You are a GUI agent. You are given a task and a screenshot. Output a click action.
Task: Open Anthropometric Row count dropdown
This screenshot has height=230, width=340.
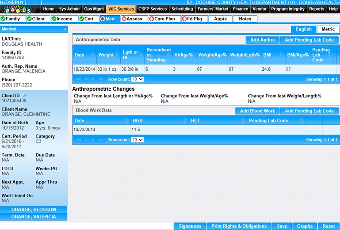click(138, 79)
